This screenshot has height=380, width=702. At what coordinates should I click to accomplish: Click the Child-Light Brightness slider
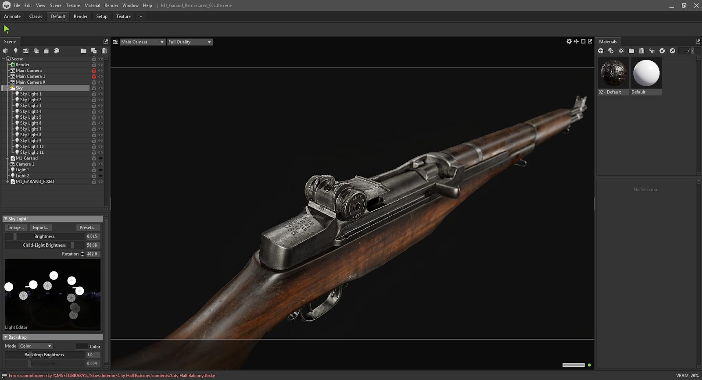pyautogui.click(x=44, y=245)
